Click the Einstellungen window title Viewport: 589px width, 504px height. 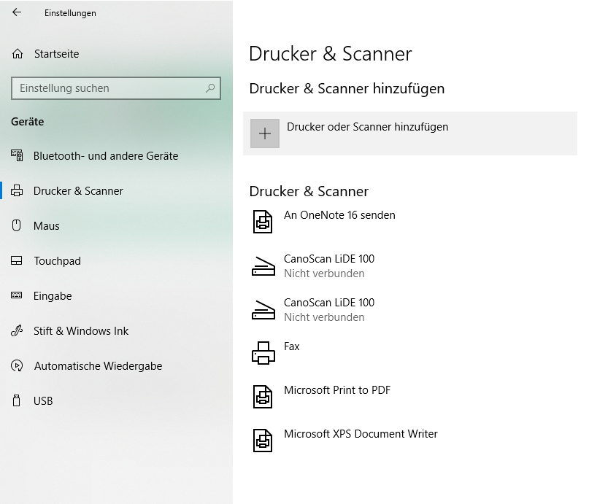[70, 12]
